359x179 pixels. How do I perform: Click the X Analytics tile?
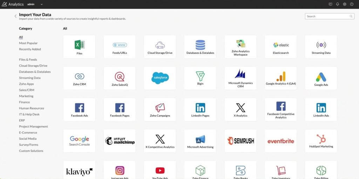pyautogui.click(x=241, y=109)
